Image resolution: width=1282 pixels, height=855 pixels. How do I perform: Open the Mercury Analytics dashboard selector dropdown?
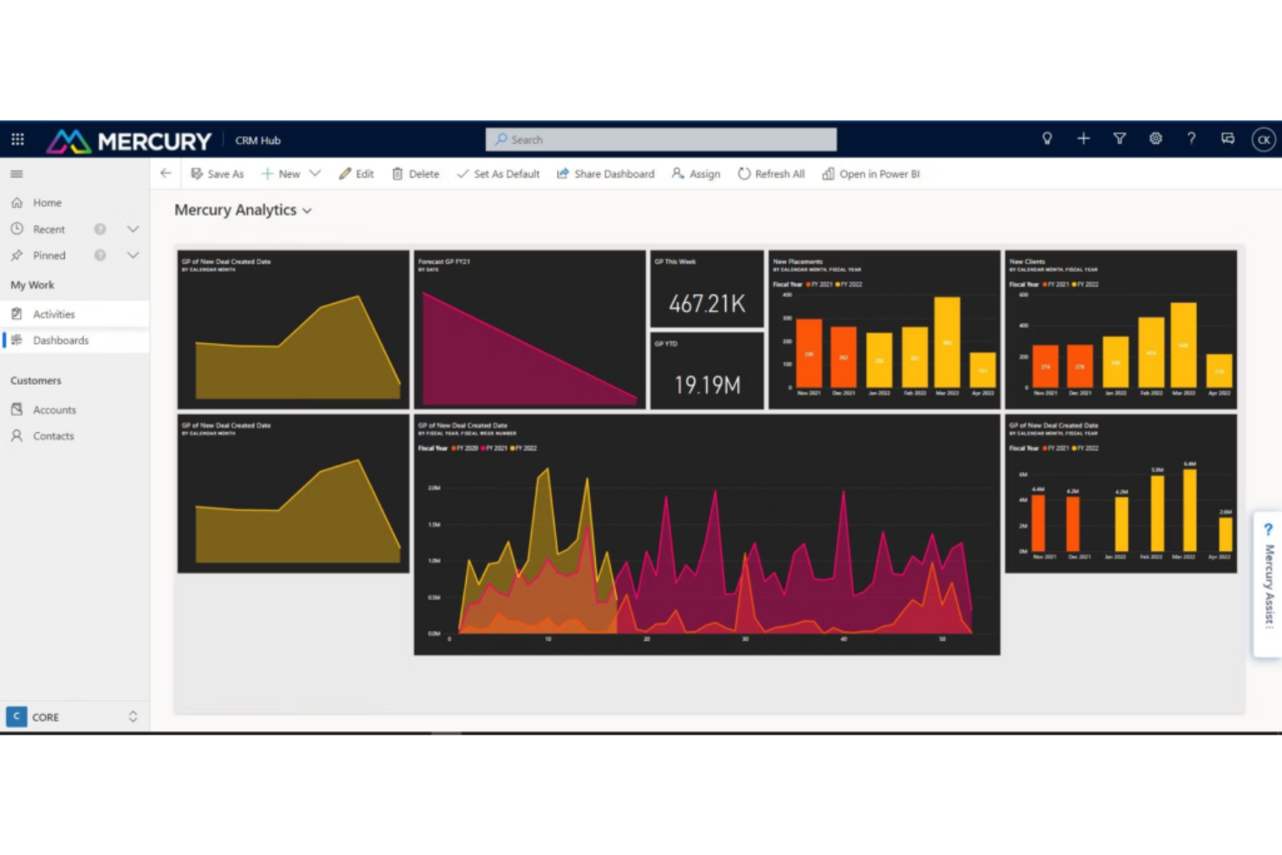click(x=307, y=211)
